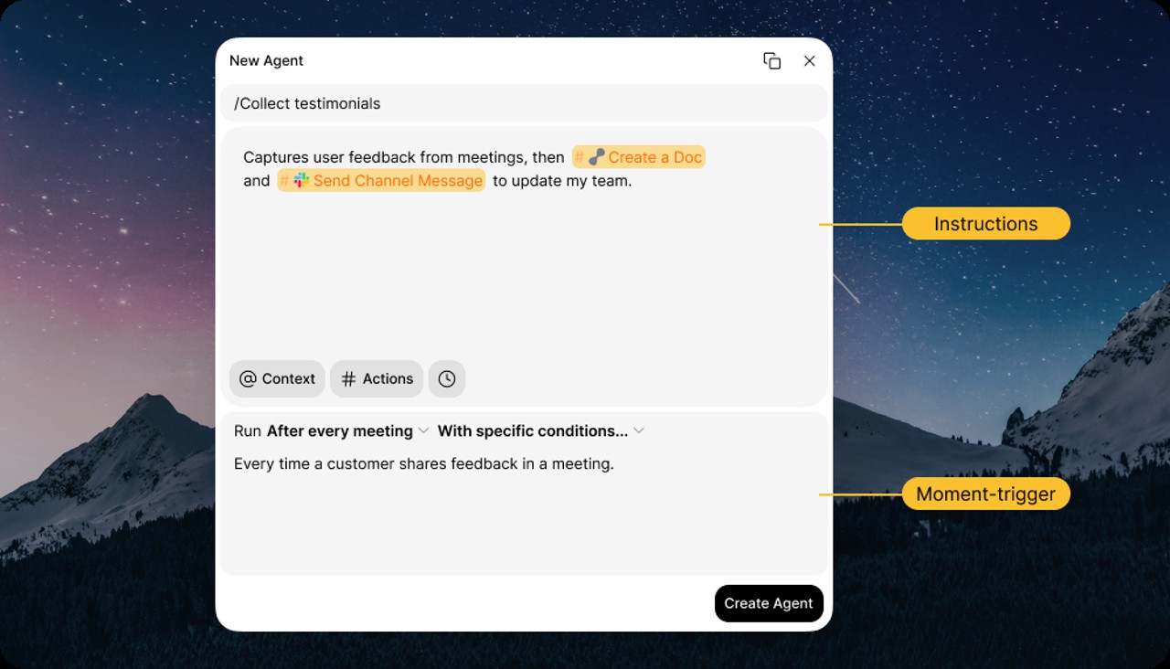This screenshot has height=669, width=1170.
Task: Click the link icon in Create a Doc
Action: click(x=596, y=157)
